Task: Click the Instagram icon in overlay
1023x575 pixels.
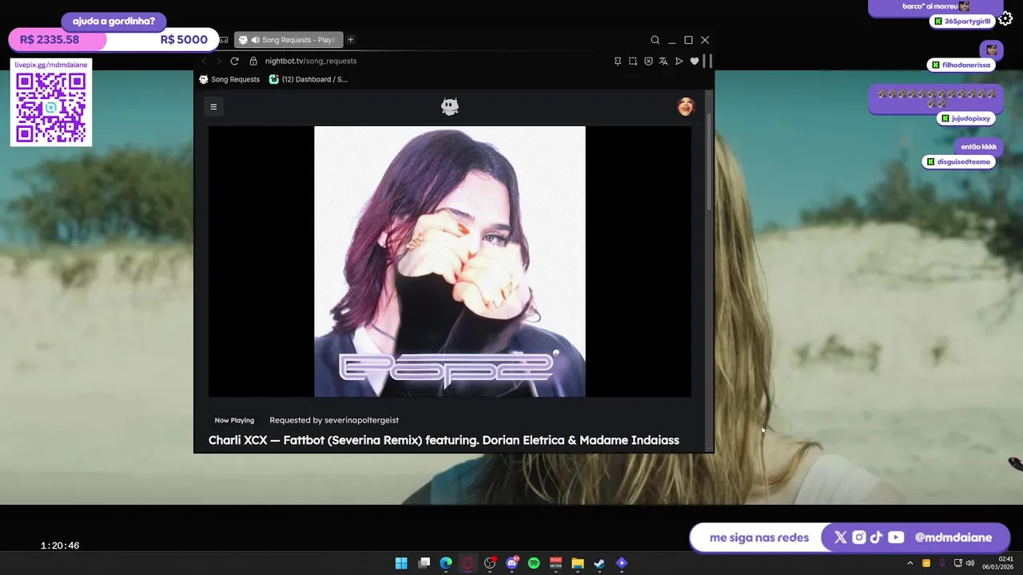Action: point(858,537)
